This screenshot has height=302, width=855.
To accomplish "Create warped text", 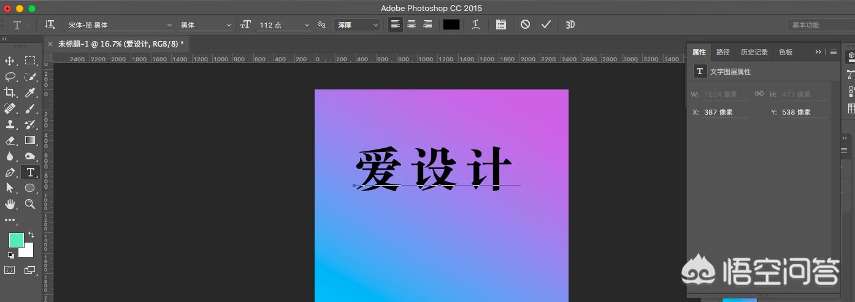I will pyautogui.click(x=475, y=25).
